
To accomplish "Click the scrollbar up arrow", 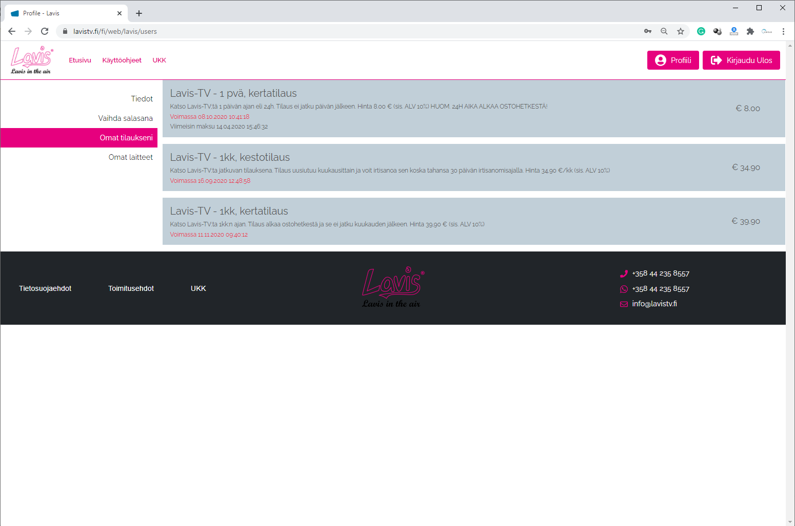I will 790,45.
